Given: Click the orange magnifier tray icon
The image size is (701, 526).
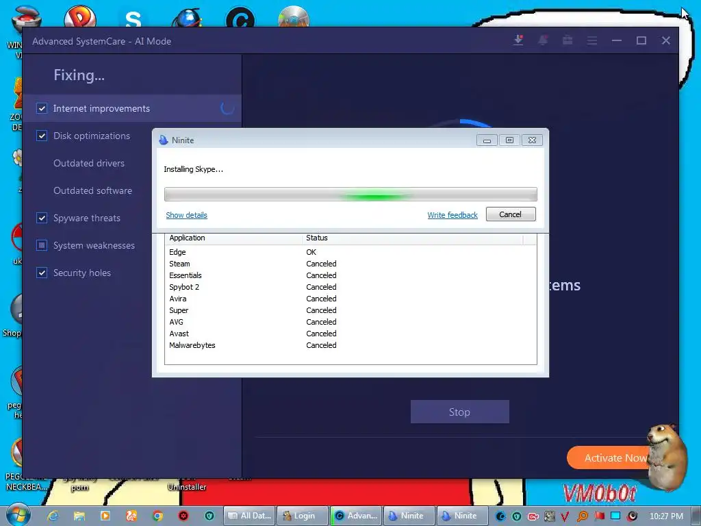Looking at the screenshot, I should [582, 516].
